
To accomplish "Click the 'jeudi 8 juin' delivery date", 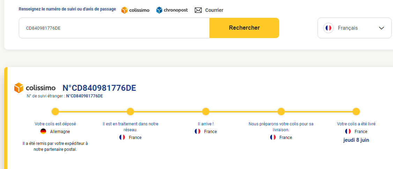I will click(356, 140).
